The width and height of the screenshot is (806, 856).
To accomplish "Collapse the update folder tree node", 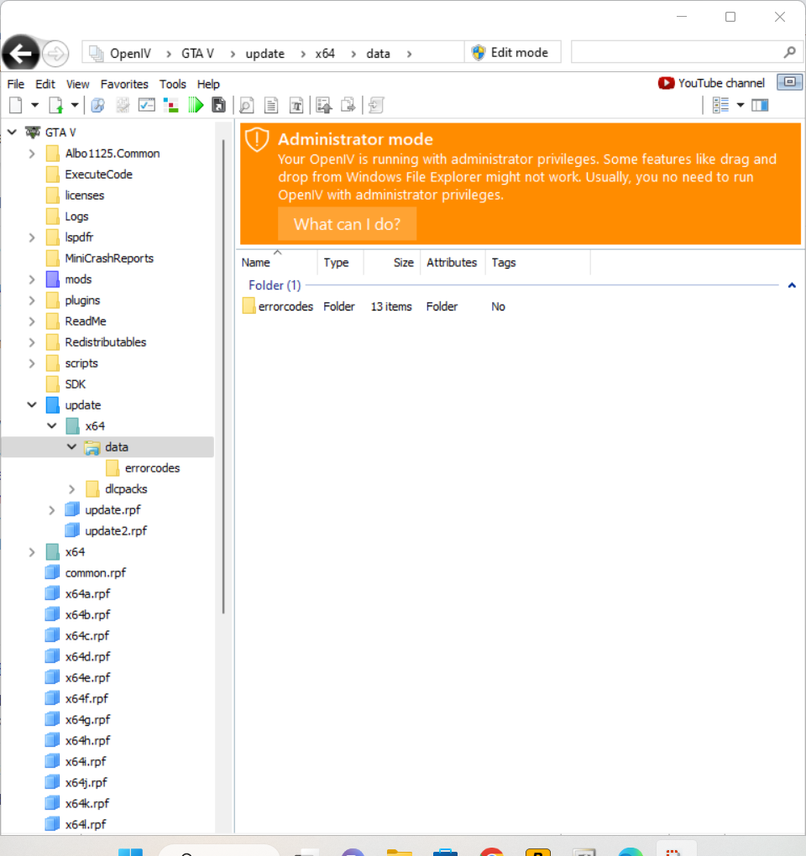I will pyautogui.click(x=32, y=405).
